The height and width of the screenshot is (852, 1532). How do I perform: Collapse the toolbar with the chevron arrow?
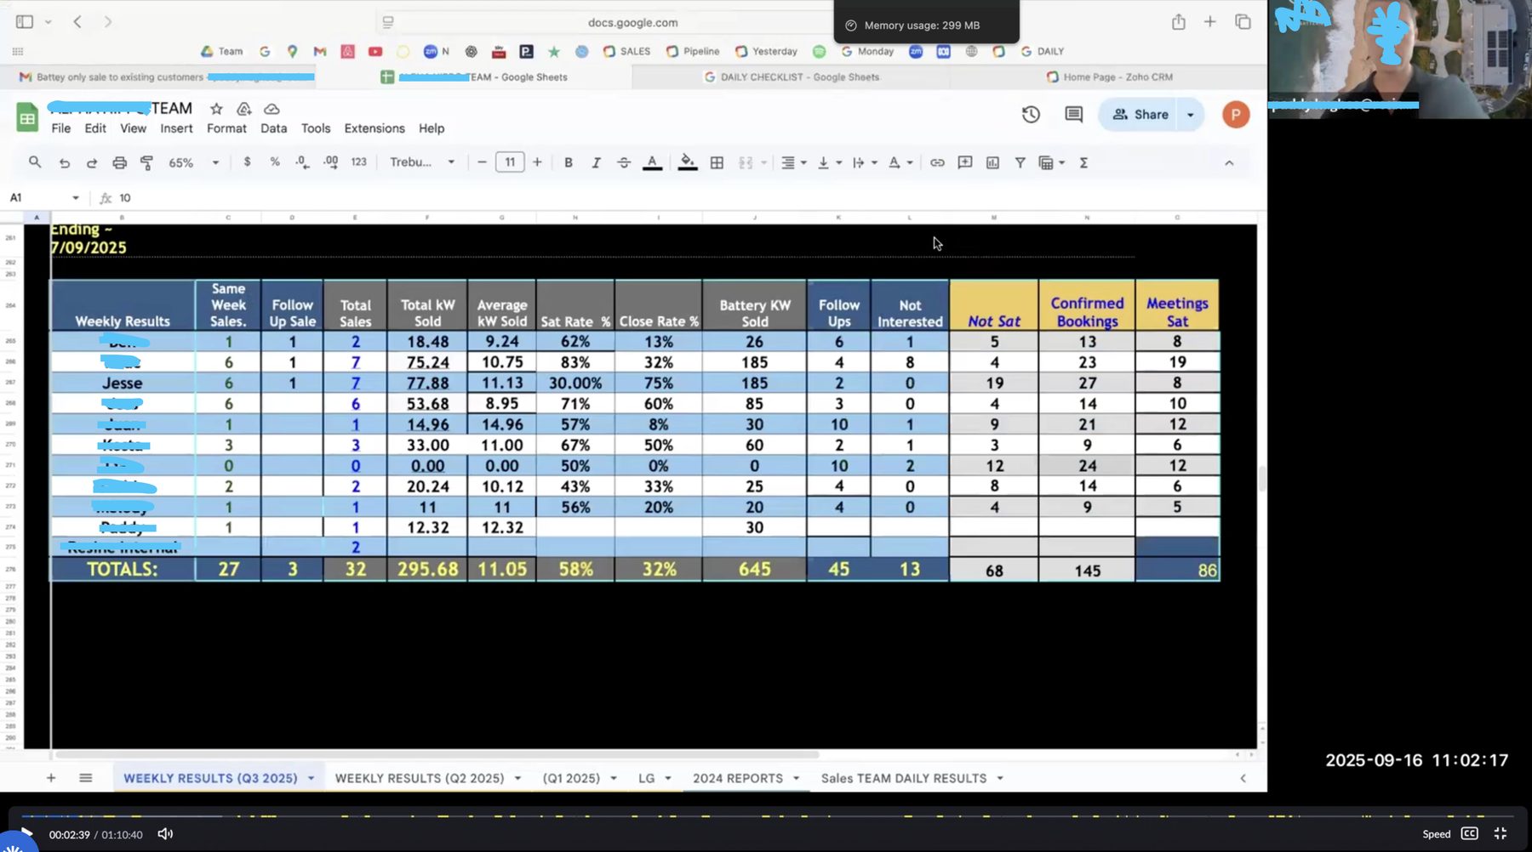pos(1229,162)
